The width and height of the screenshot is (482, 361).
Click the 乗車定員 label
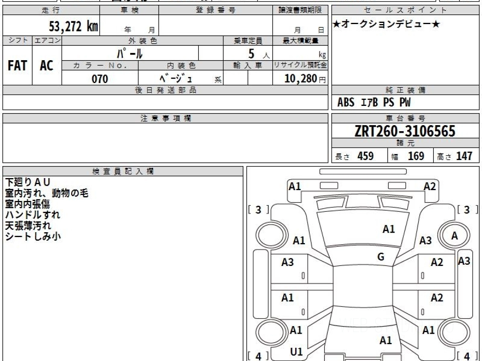coord(248,41)
